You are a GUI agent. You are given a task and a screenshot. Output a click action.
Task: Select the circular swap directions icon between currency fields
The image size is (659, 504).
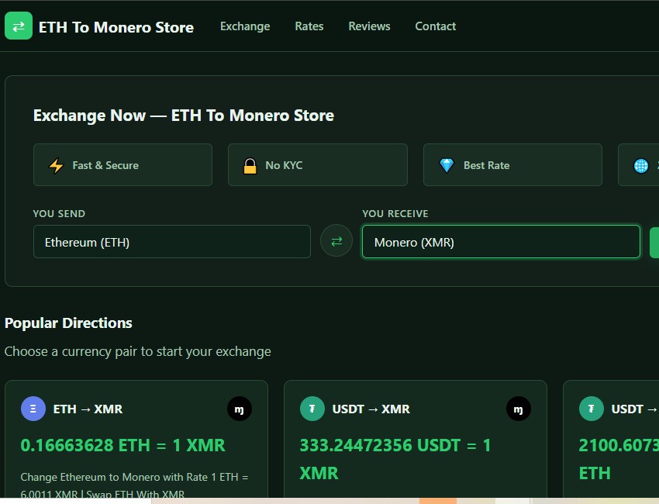tap(336, 241)
